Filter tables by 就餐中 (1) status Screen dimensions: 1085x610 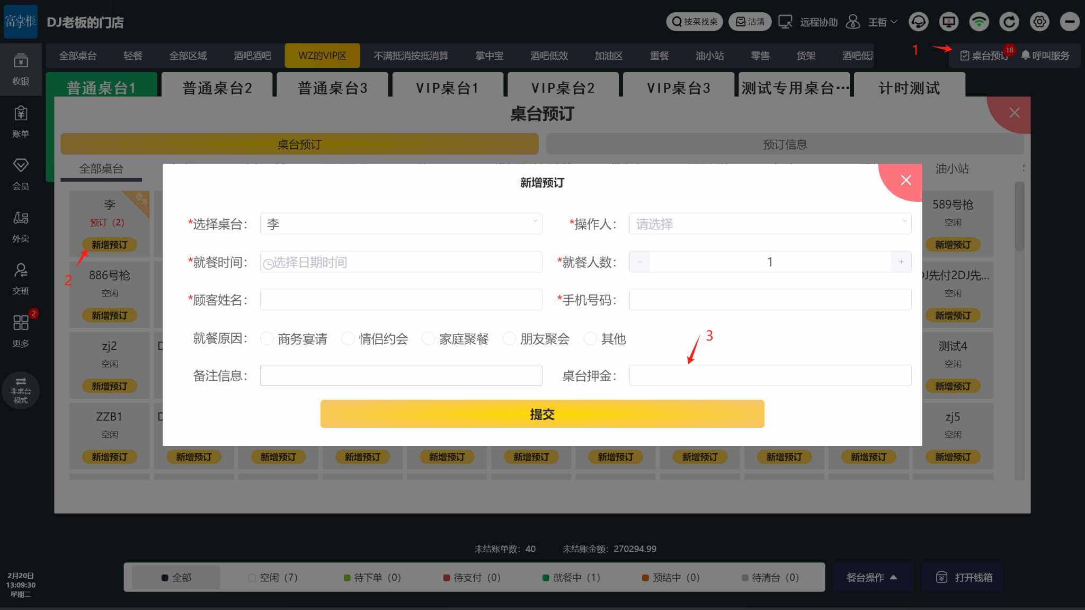[x=572, y=577]
